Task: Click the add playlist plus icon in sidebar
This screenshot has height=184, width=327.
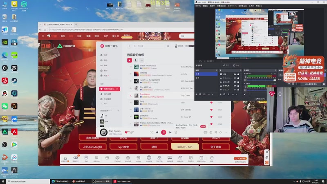Action: tap(118, 110)
